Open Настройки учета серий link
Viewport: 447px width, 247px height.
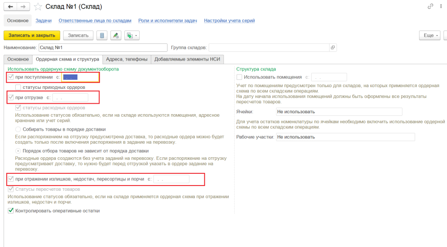click(x=230, y=20)
